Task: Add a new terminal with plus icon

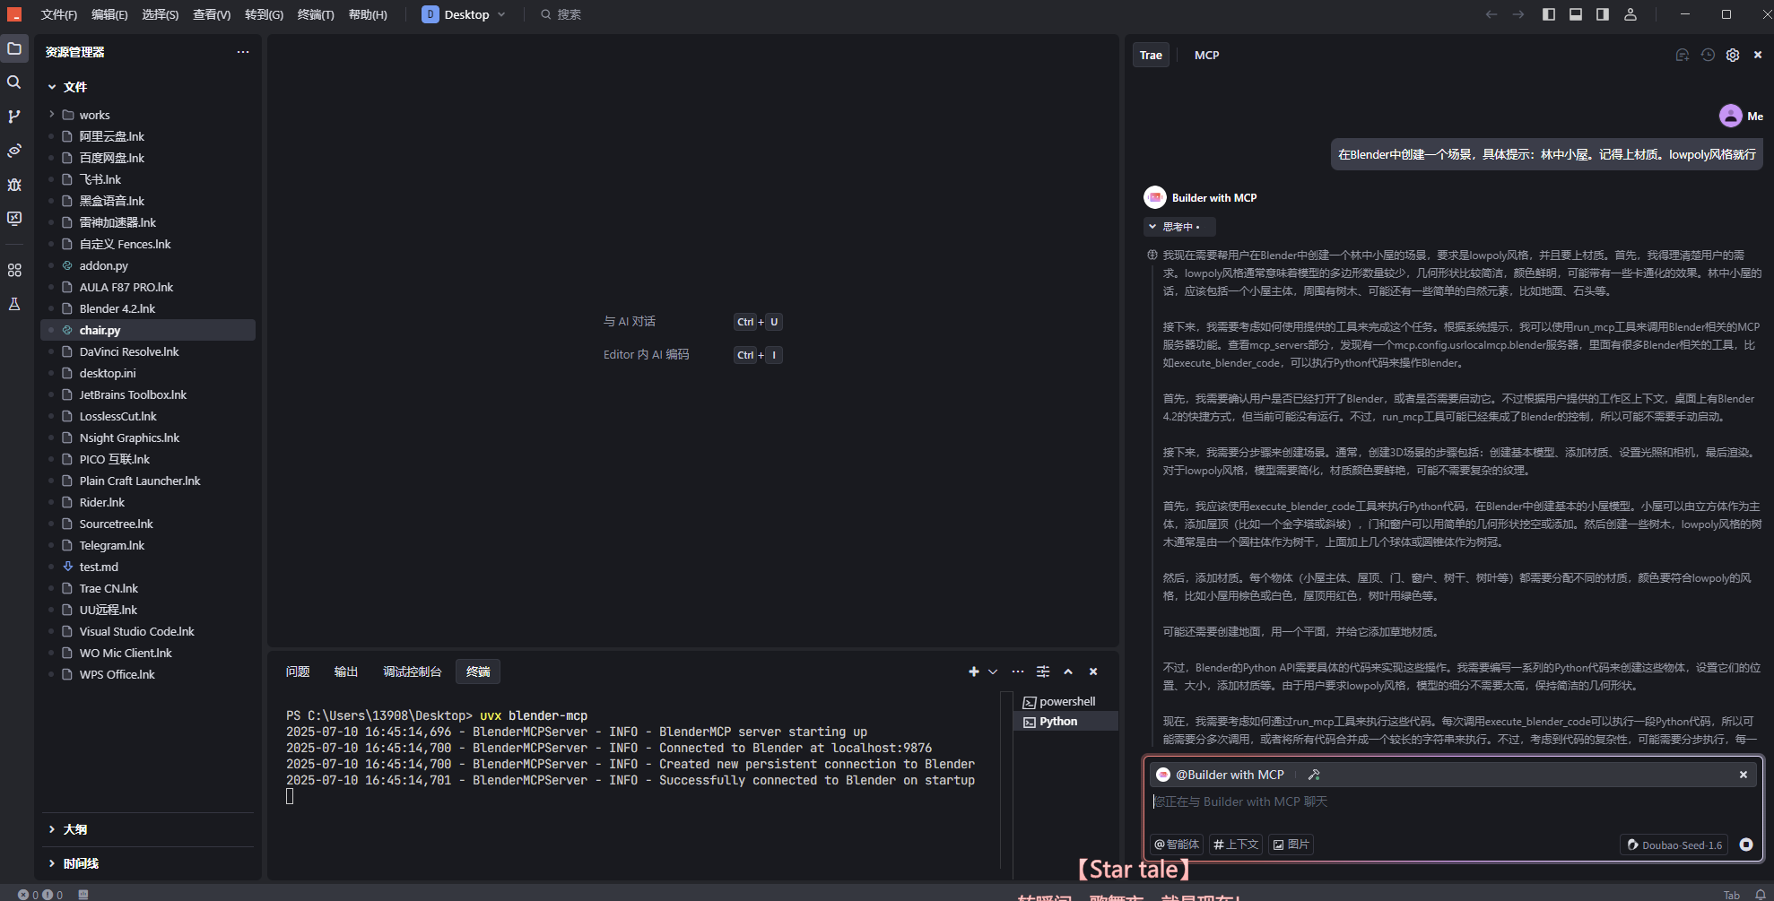Action: (973, 671)
